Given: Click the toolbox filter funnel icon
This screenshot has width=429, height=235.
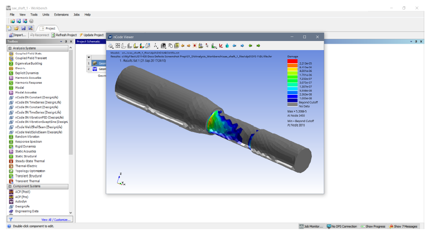Looking at the screenshot, I should 10,220.
